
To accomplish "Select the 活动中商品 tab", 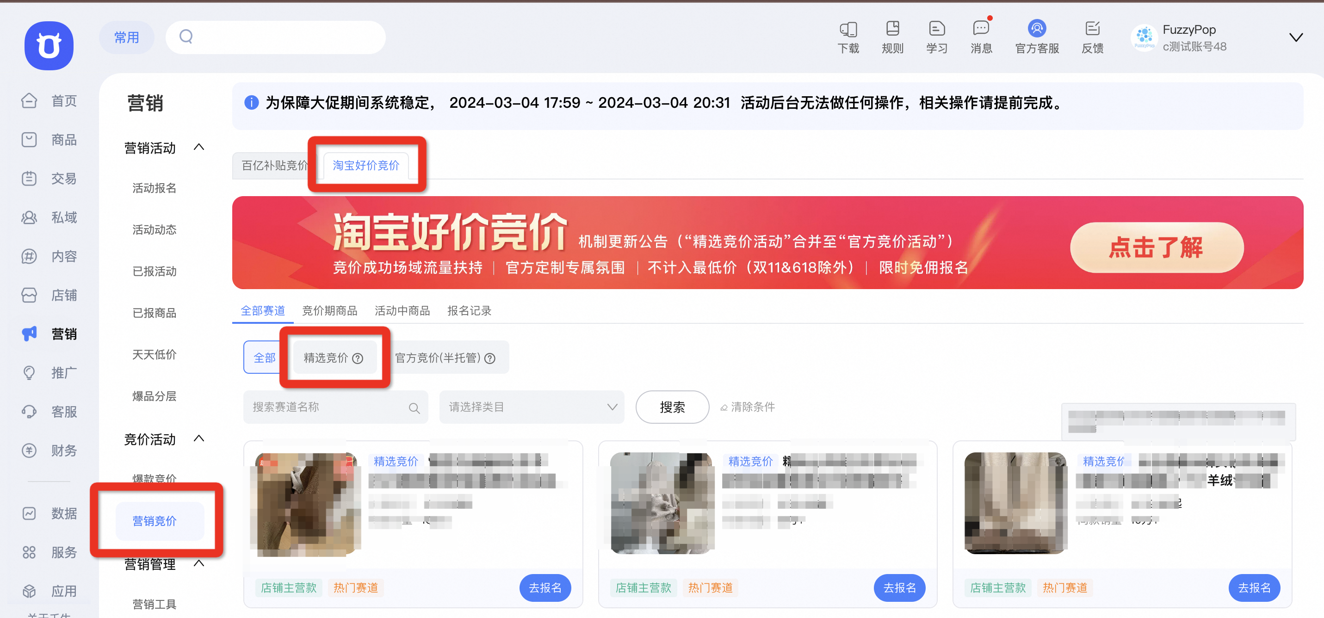I will [402, 310].
